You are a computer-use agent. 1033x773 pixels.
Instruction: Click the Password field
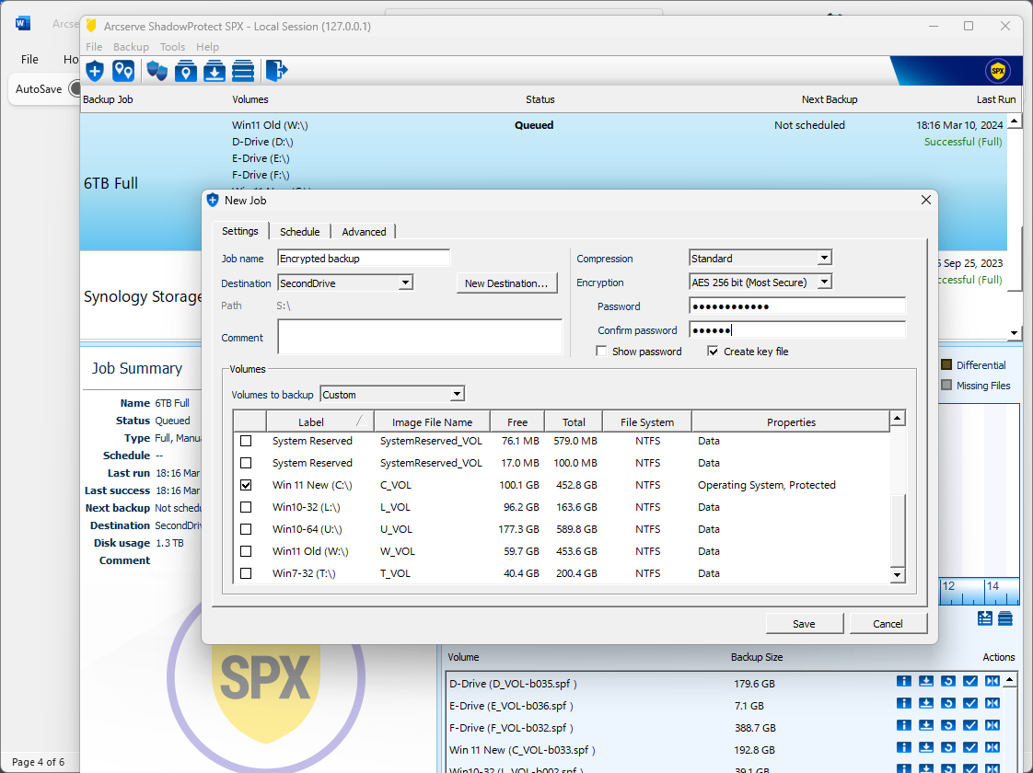pyautogui.click(x=797, y=306)
